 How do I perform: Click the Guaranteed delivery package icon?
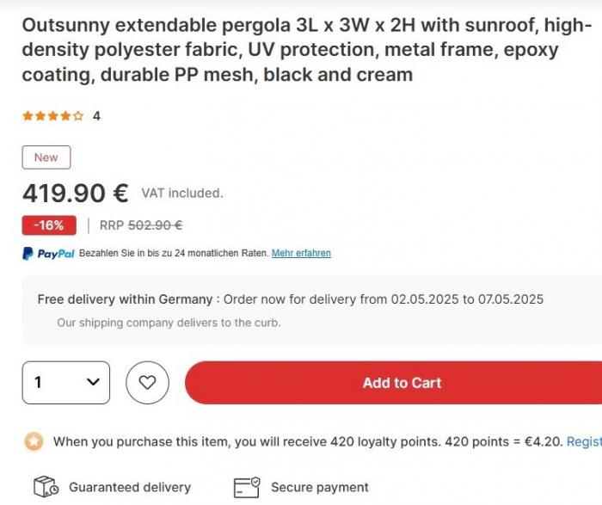point(45,487)
